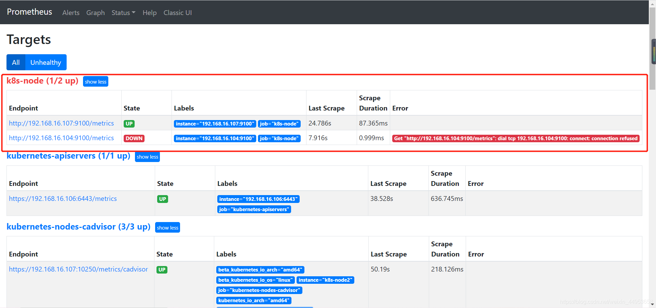Image resolution: width=656 pixels, height=308 pixels.
Task: Click job="k8s-node" label in the UP row
Action: coord(279,124)
